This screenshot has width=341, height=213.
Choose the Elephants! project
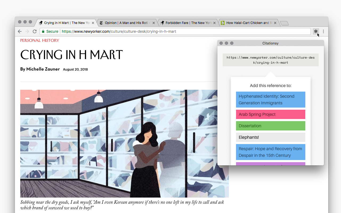click(270, 137)
